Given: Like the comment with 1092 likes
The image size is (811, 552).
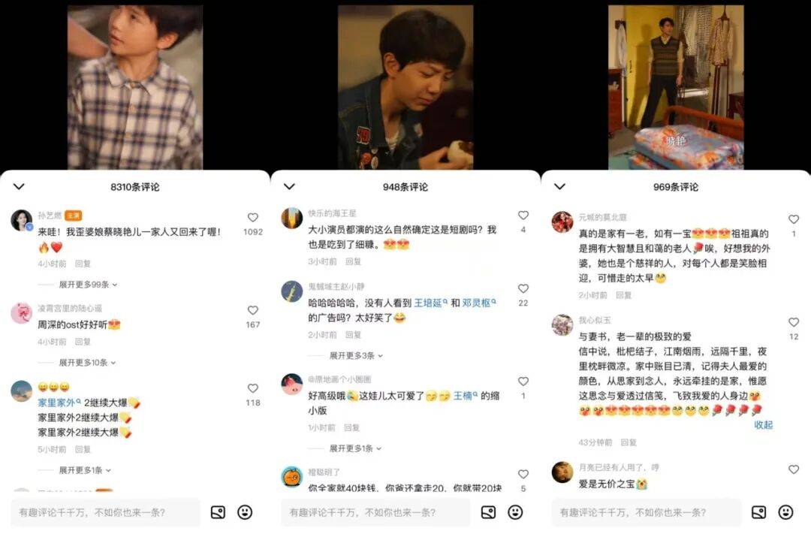Looking at the screenshot, I should pyautogui.click(x=253, y=218).
